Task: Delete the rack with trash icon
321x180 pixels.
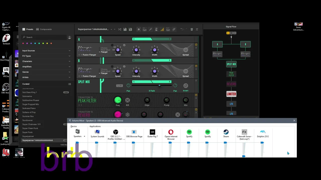Action: coord(192,29)
